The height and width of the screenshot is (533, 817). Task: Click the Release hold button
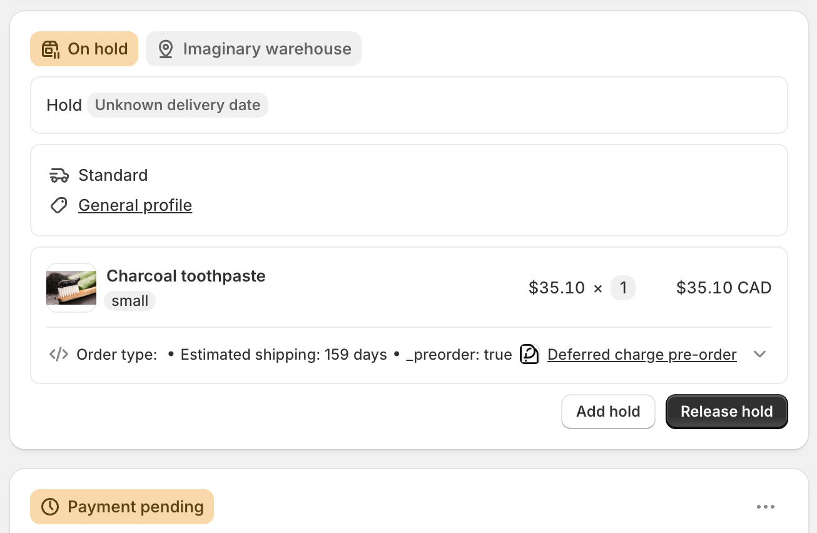point(727,412)
